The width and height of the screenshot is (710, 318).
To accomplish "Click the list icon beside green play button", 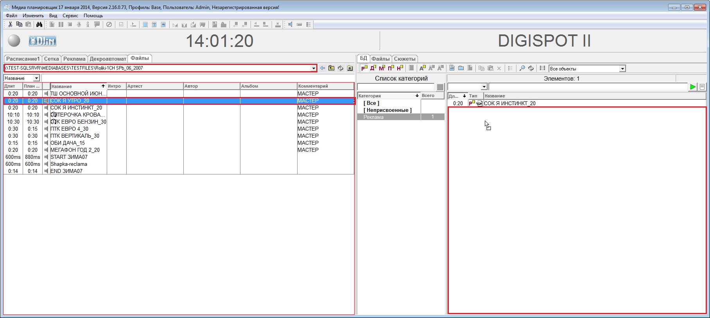I will [x=702, y=87].
